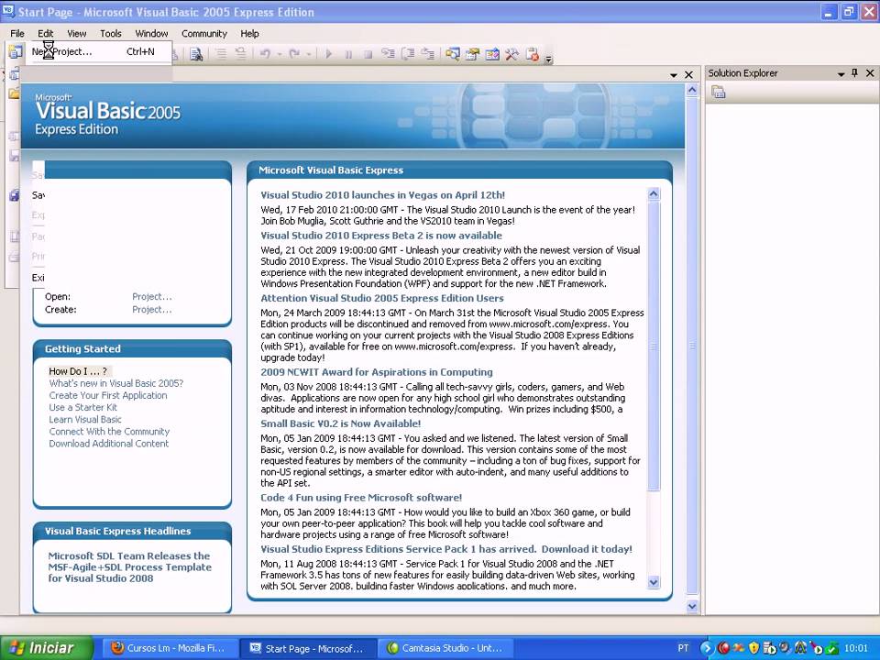The image size is (880, 660).
Task: Click Start Page outer scrollbar down arrow
Action: pyautogui.click(x=692, y=606)
